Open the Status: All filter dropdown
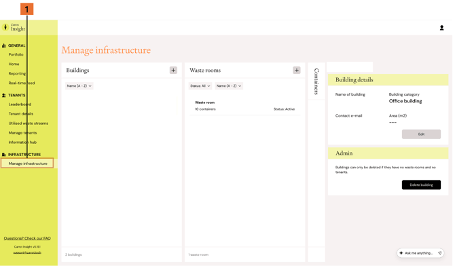455x266 pixels. click(200, 86)
